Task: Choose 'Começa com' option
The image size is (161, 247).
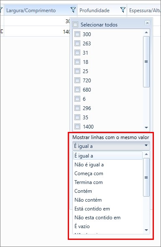Action: pyautogui.click(x=89, y=173)
